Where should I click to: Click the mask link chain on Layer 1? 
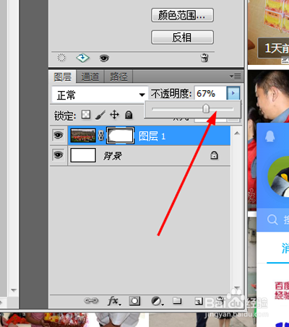pos(101,136)
